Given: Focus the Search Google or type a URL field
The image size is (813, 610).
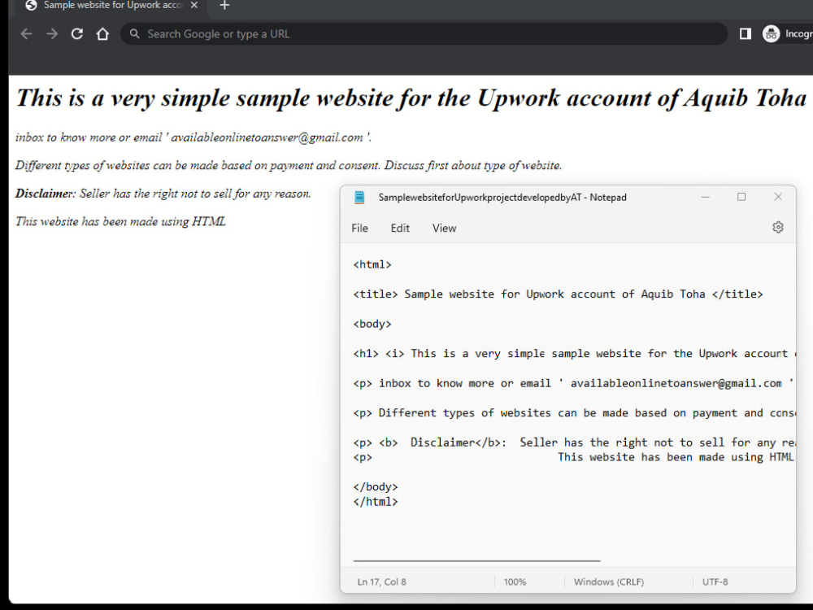Looking at the screenshot, I should coord(423,34).
